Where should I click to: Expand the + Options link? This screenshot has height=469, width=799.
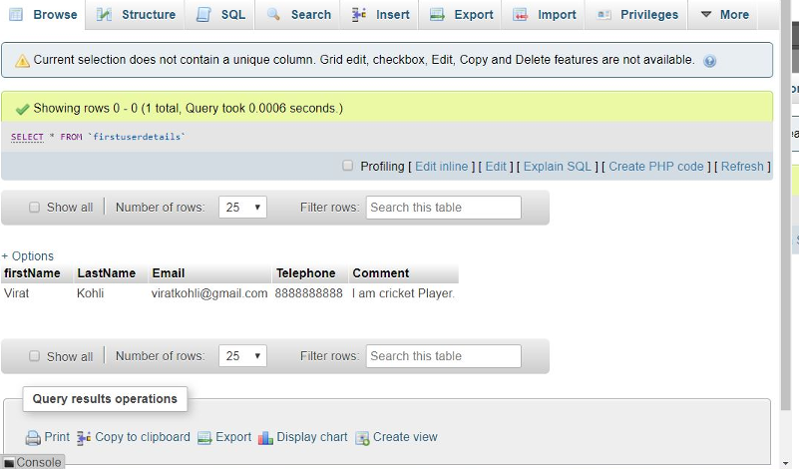click(x=28, y=255)
